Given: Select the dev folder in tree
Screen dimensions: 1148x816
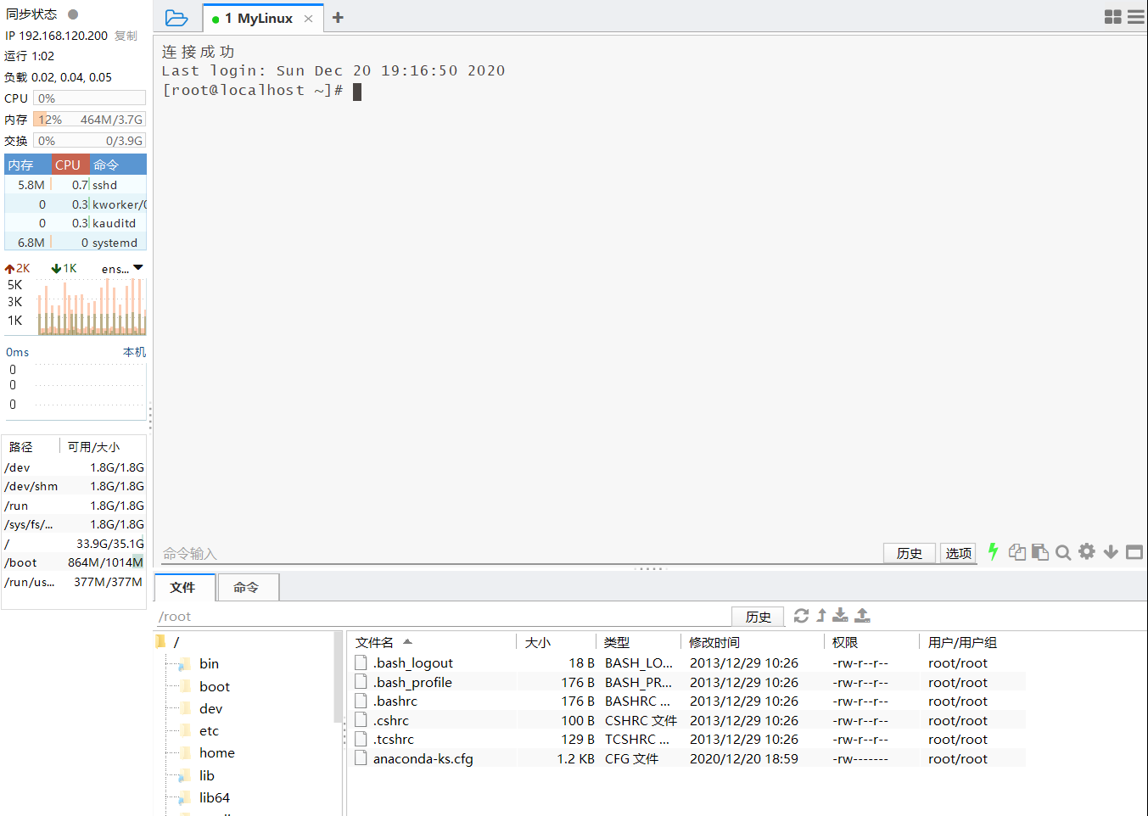Looking at the screenshot, I should [x=210, y=709].
